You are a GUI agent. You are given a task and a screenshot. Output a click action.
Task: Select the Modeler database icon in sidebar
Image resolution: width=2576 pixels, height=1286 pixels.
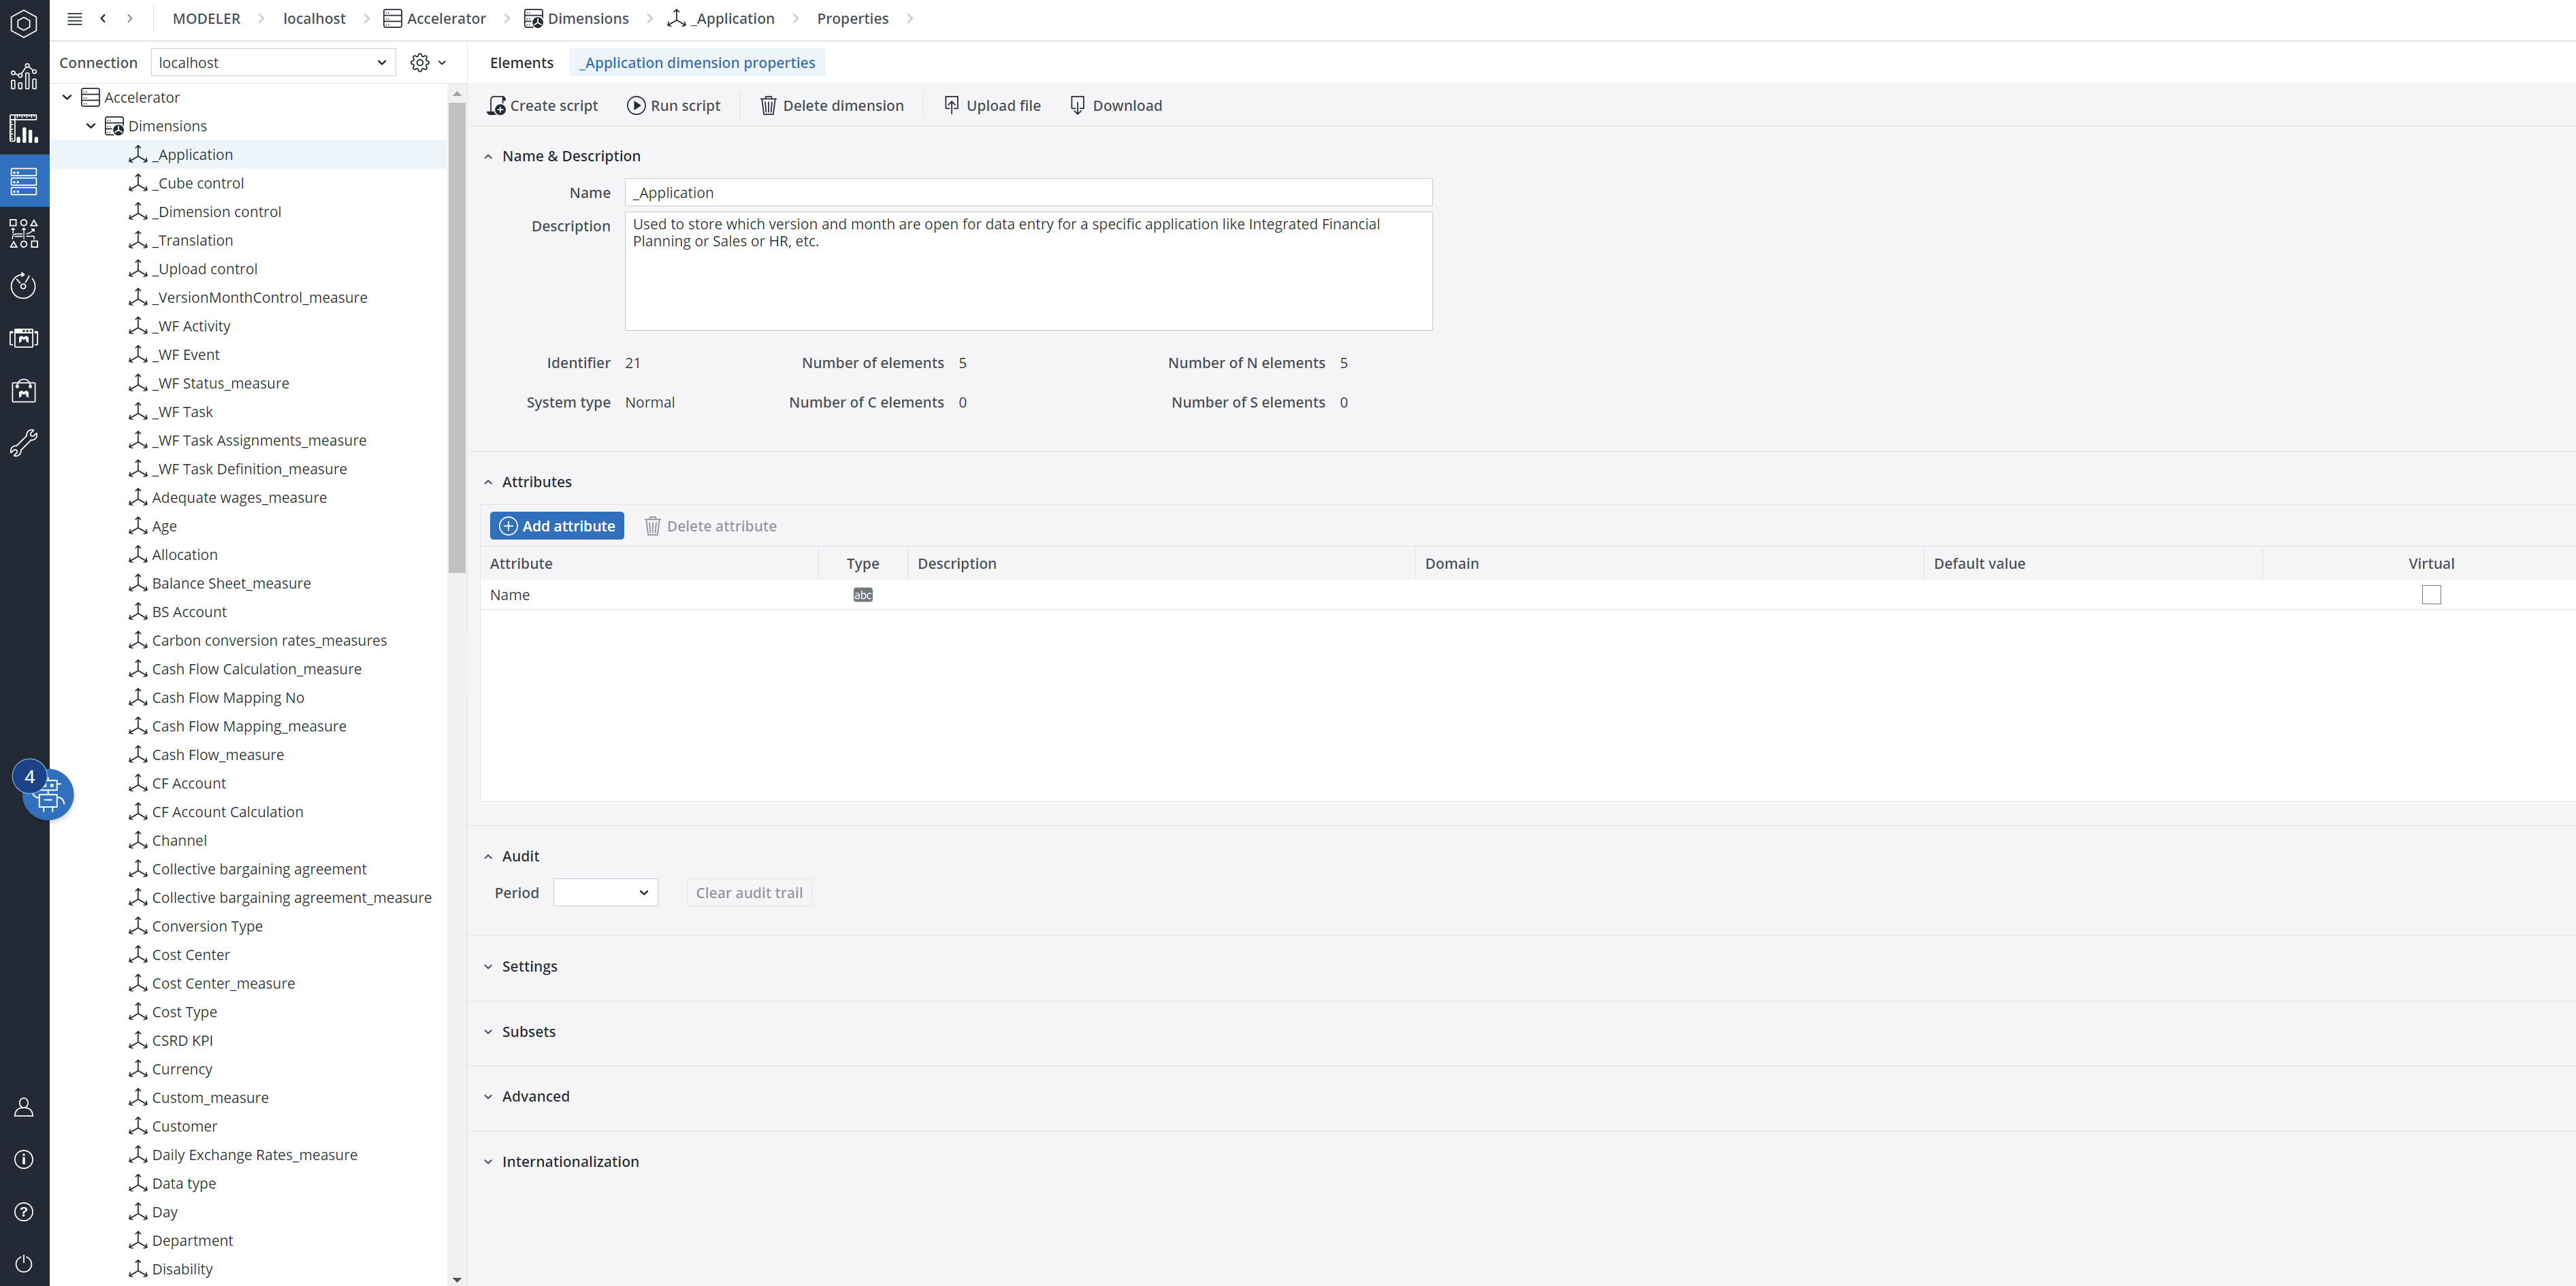tap(24, 181)
